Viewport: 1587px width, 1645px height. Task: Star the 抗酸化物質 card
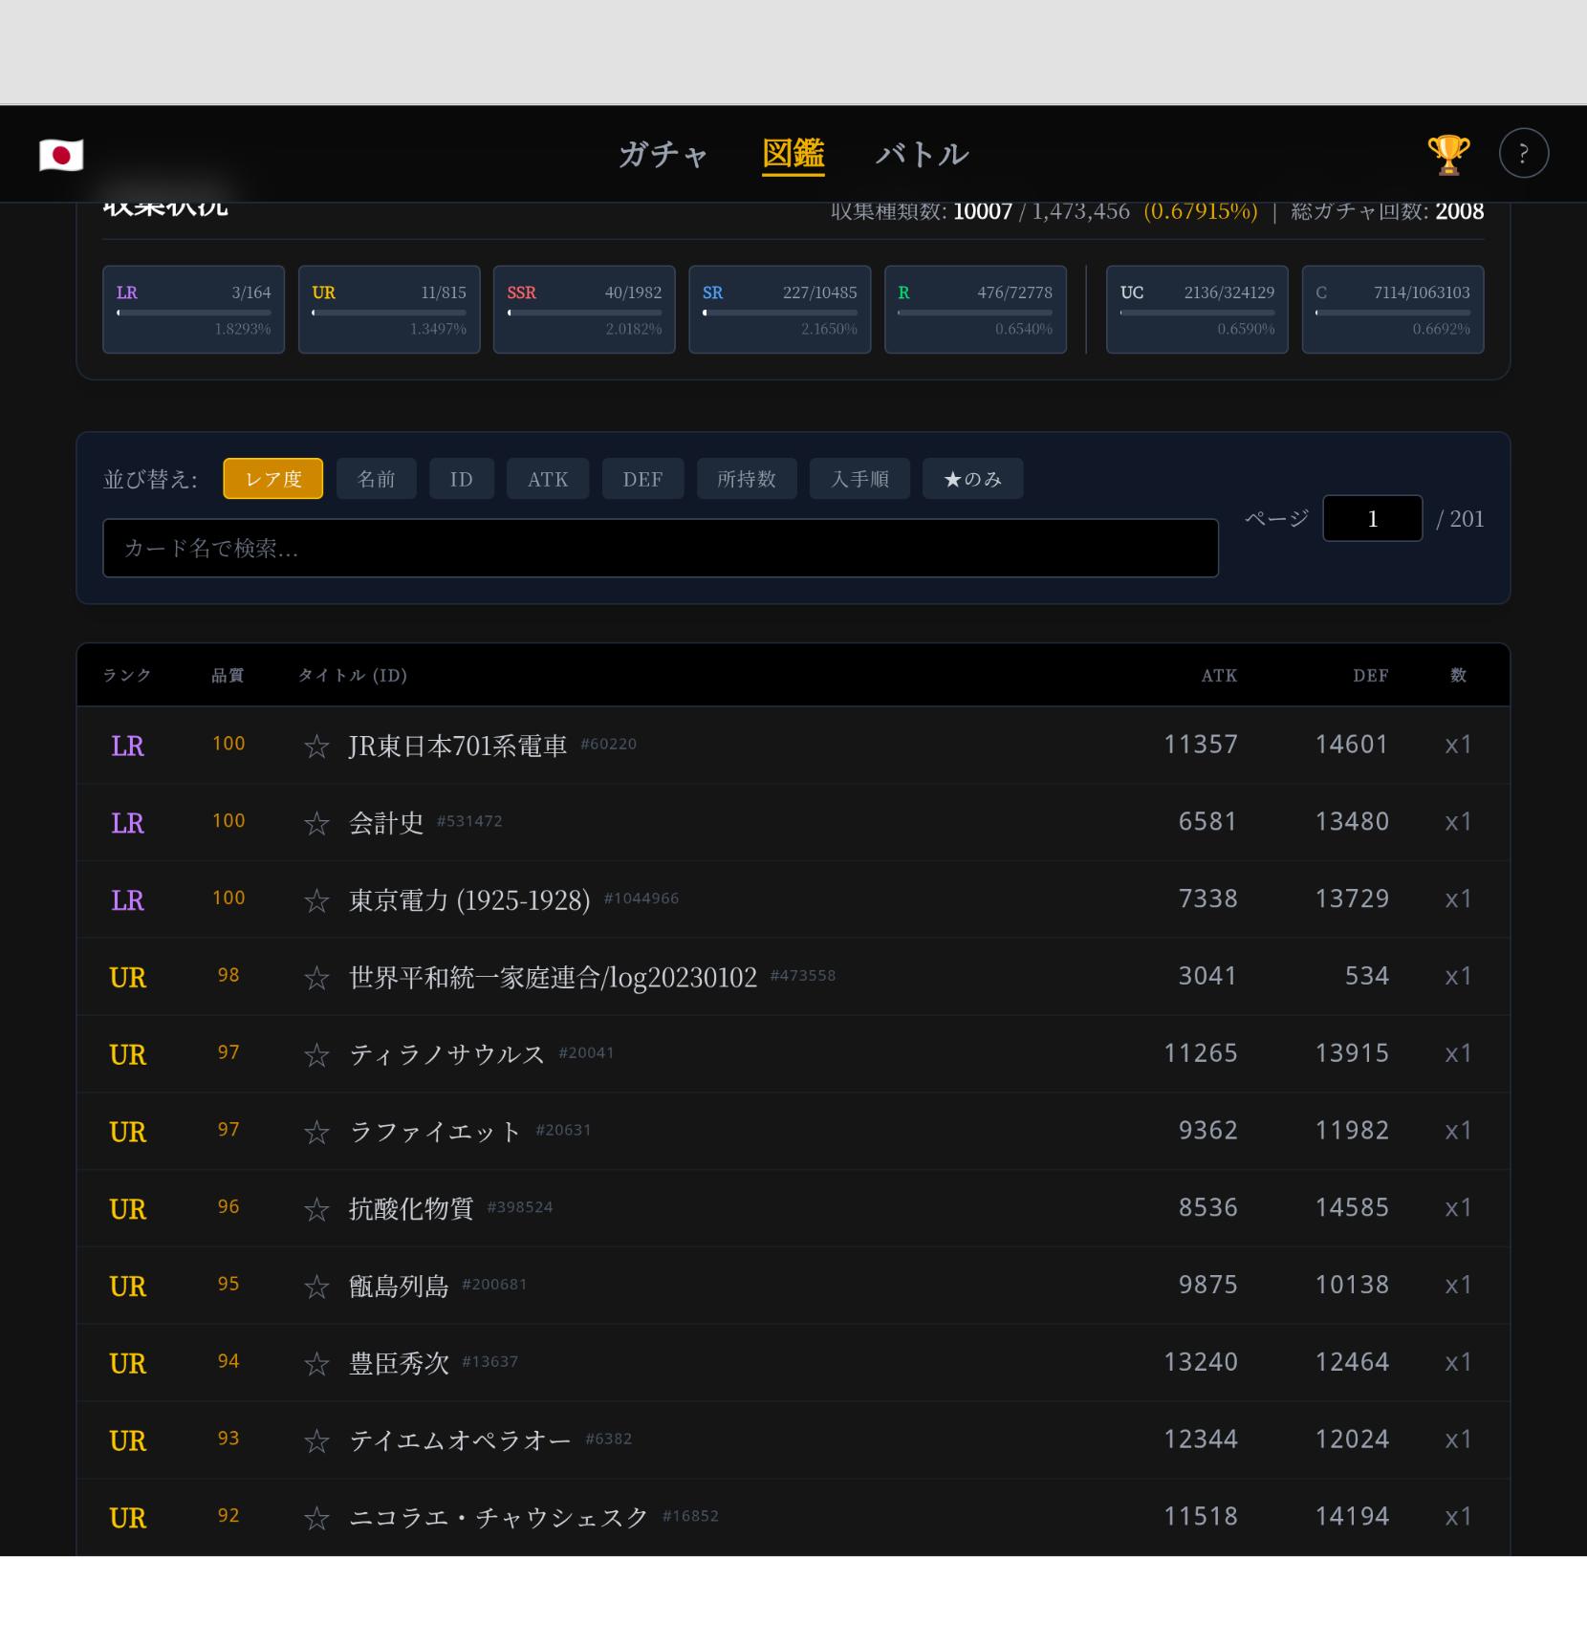coord(316,1210)
